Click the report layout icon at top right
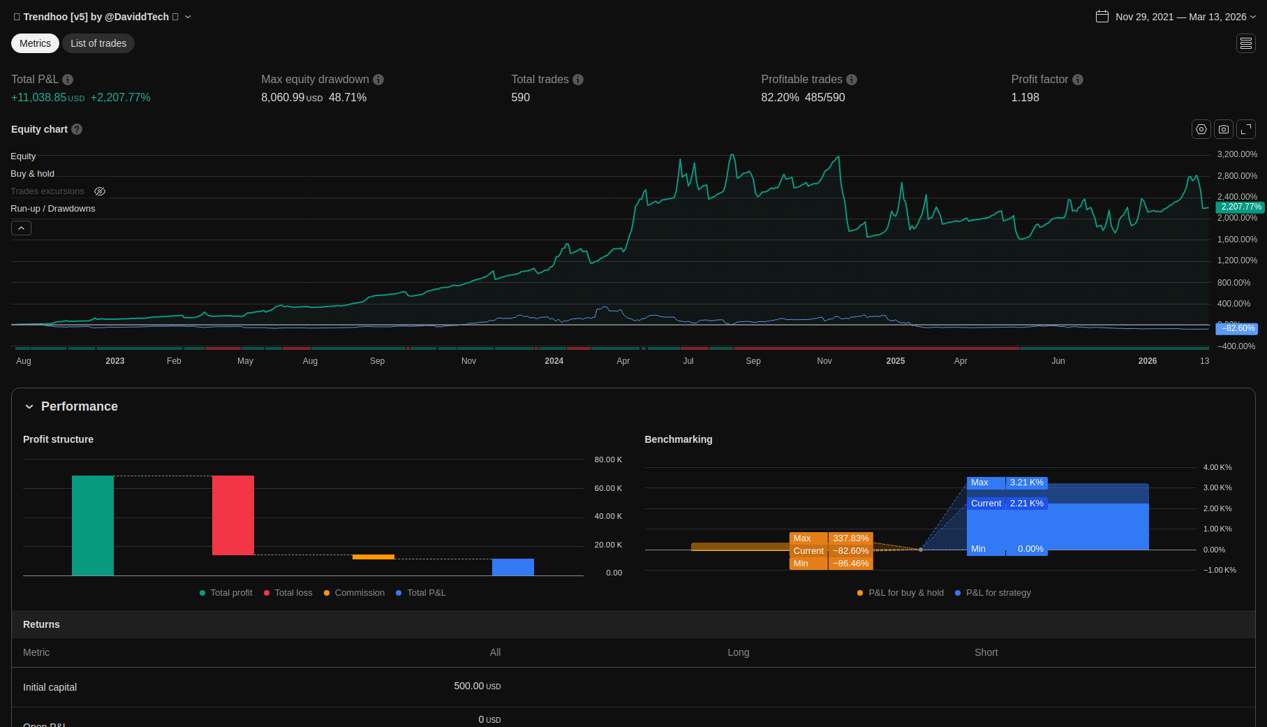This screenshot has height=727, width=1267. tap(1246, 43)
